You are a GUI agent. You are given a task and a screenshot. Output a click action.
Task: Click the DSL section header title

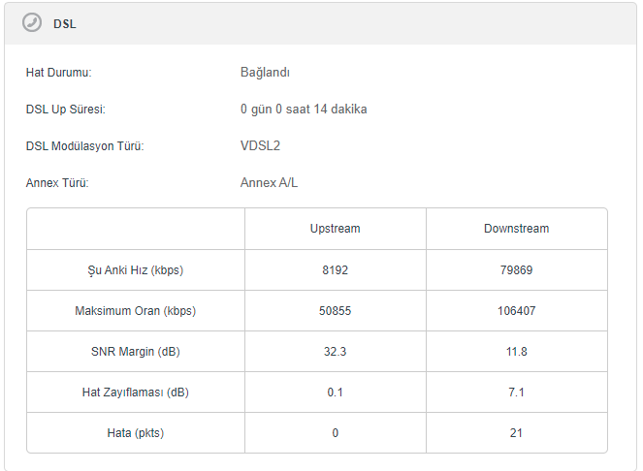point(65,23)
